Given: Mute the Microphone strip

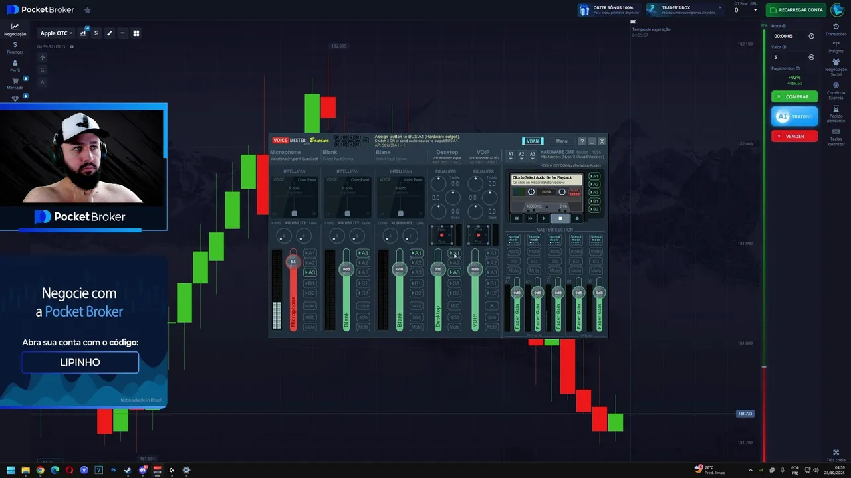Looking at the screenshot, I should click(x=310, y=327).
